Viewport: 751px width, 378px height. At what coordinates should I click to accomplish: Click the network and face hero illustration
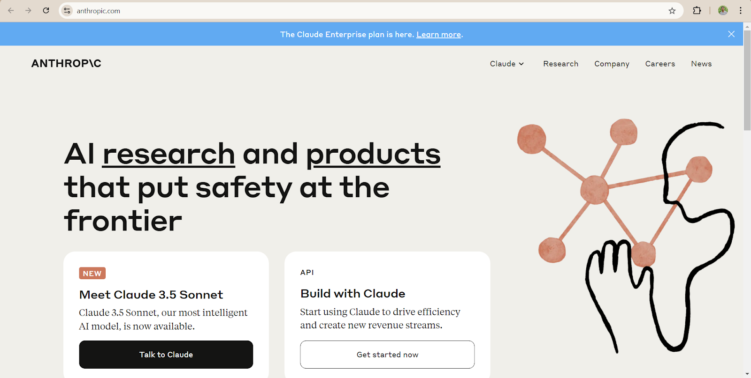[x=625, y=236]
